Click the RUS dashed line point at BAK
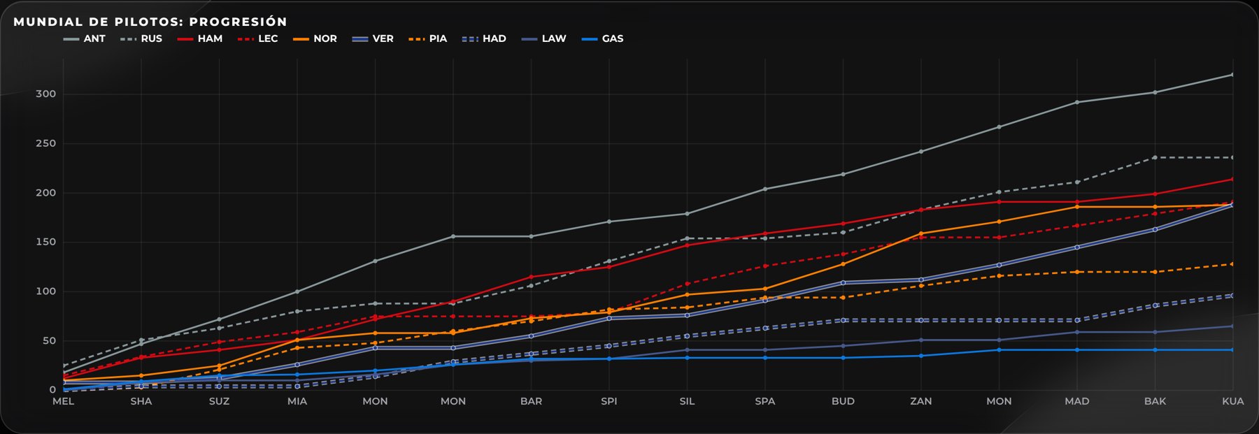Viewport: 1259px width, 434px height. coord(1155,158)
